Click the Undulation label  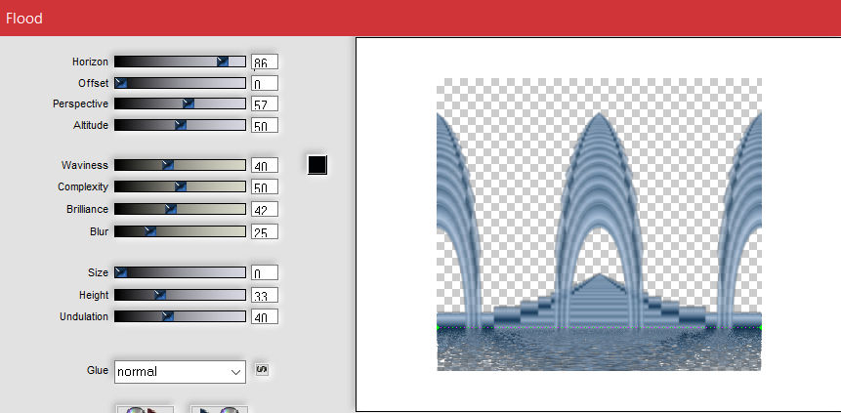pyautogui.click(x=84, y=316)
